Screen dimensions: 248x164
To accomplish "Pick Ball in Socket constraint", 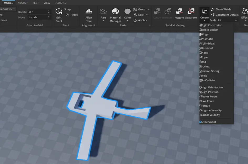I will (x=216, y=30).
